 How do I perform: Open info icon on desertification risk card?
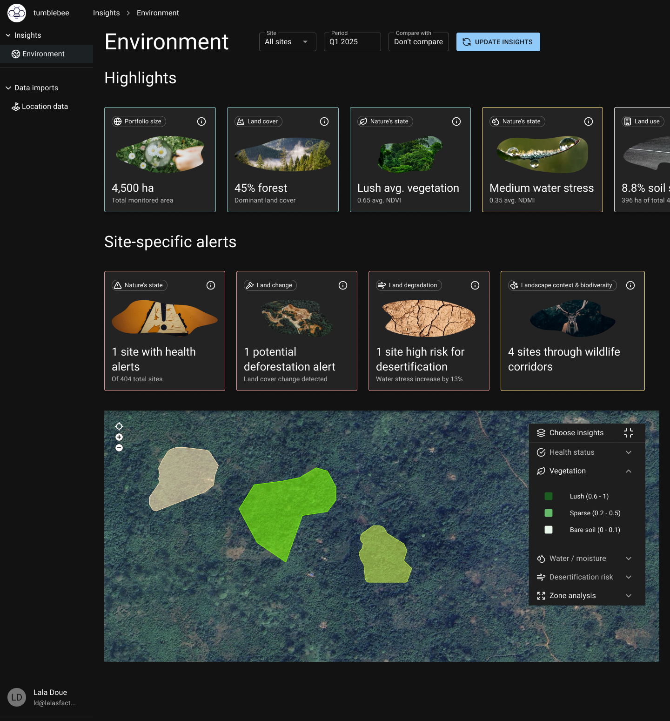click(x=475, y=285)
